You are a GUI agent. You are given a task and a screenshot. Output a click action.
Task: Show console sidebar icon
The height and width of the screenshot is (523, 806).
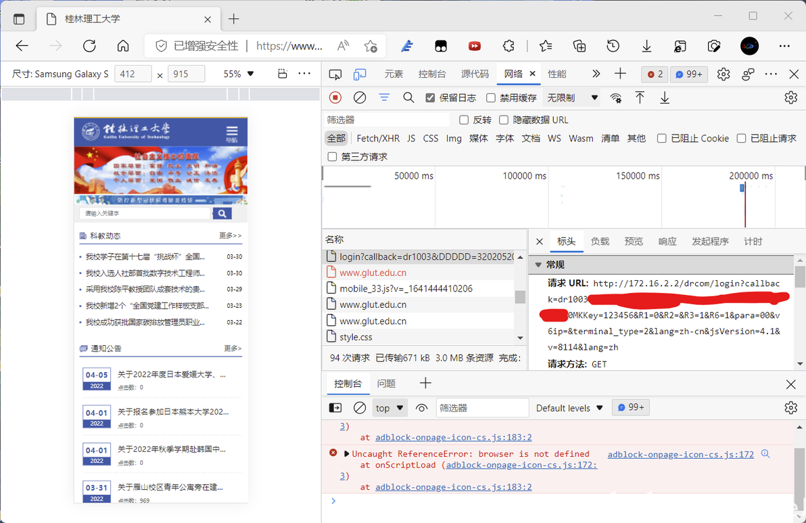tap(335, 408)
